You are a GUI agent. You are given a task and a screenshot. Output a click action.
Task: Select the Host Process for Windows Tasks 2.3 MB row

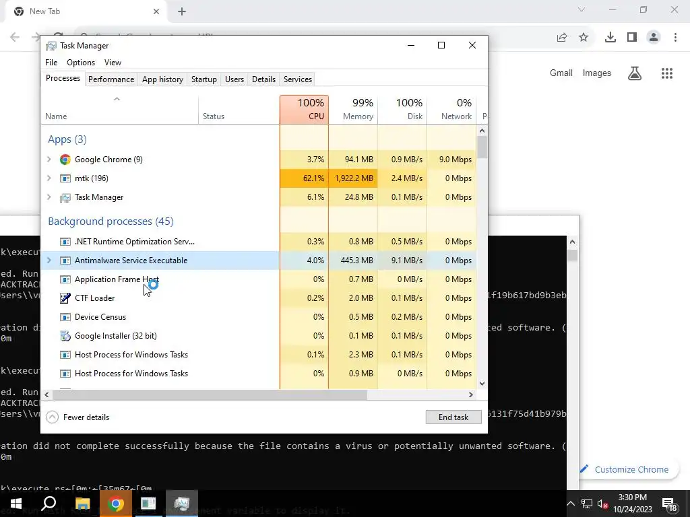259,355
